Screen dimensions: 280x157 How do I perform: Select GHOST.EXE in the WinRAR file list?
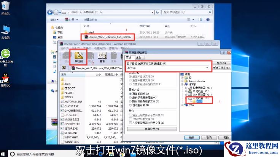[x=72, y=106]
